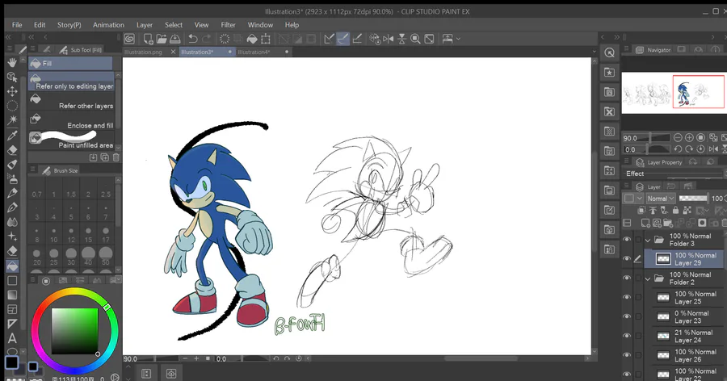Toggle visibility of Layer 25
Screen dimensions: 727x381
click(627, 297)
